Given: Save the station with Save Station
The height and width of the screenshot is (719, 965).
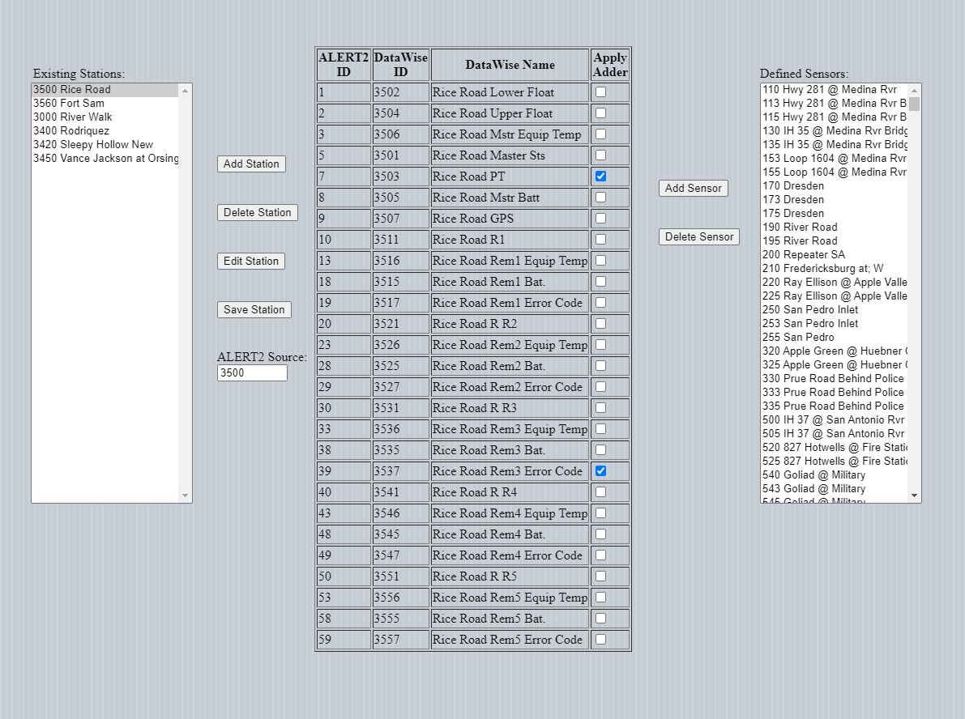Looking at the screenshot, I should coord(254,309).
